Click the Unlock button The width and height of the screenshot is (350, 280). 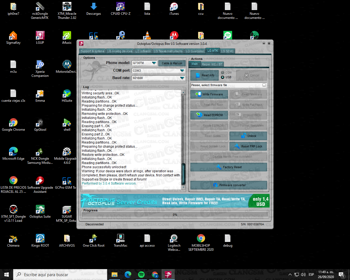coord(248,136)
